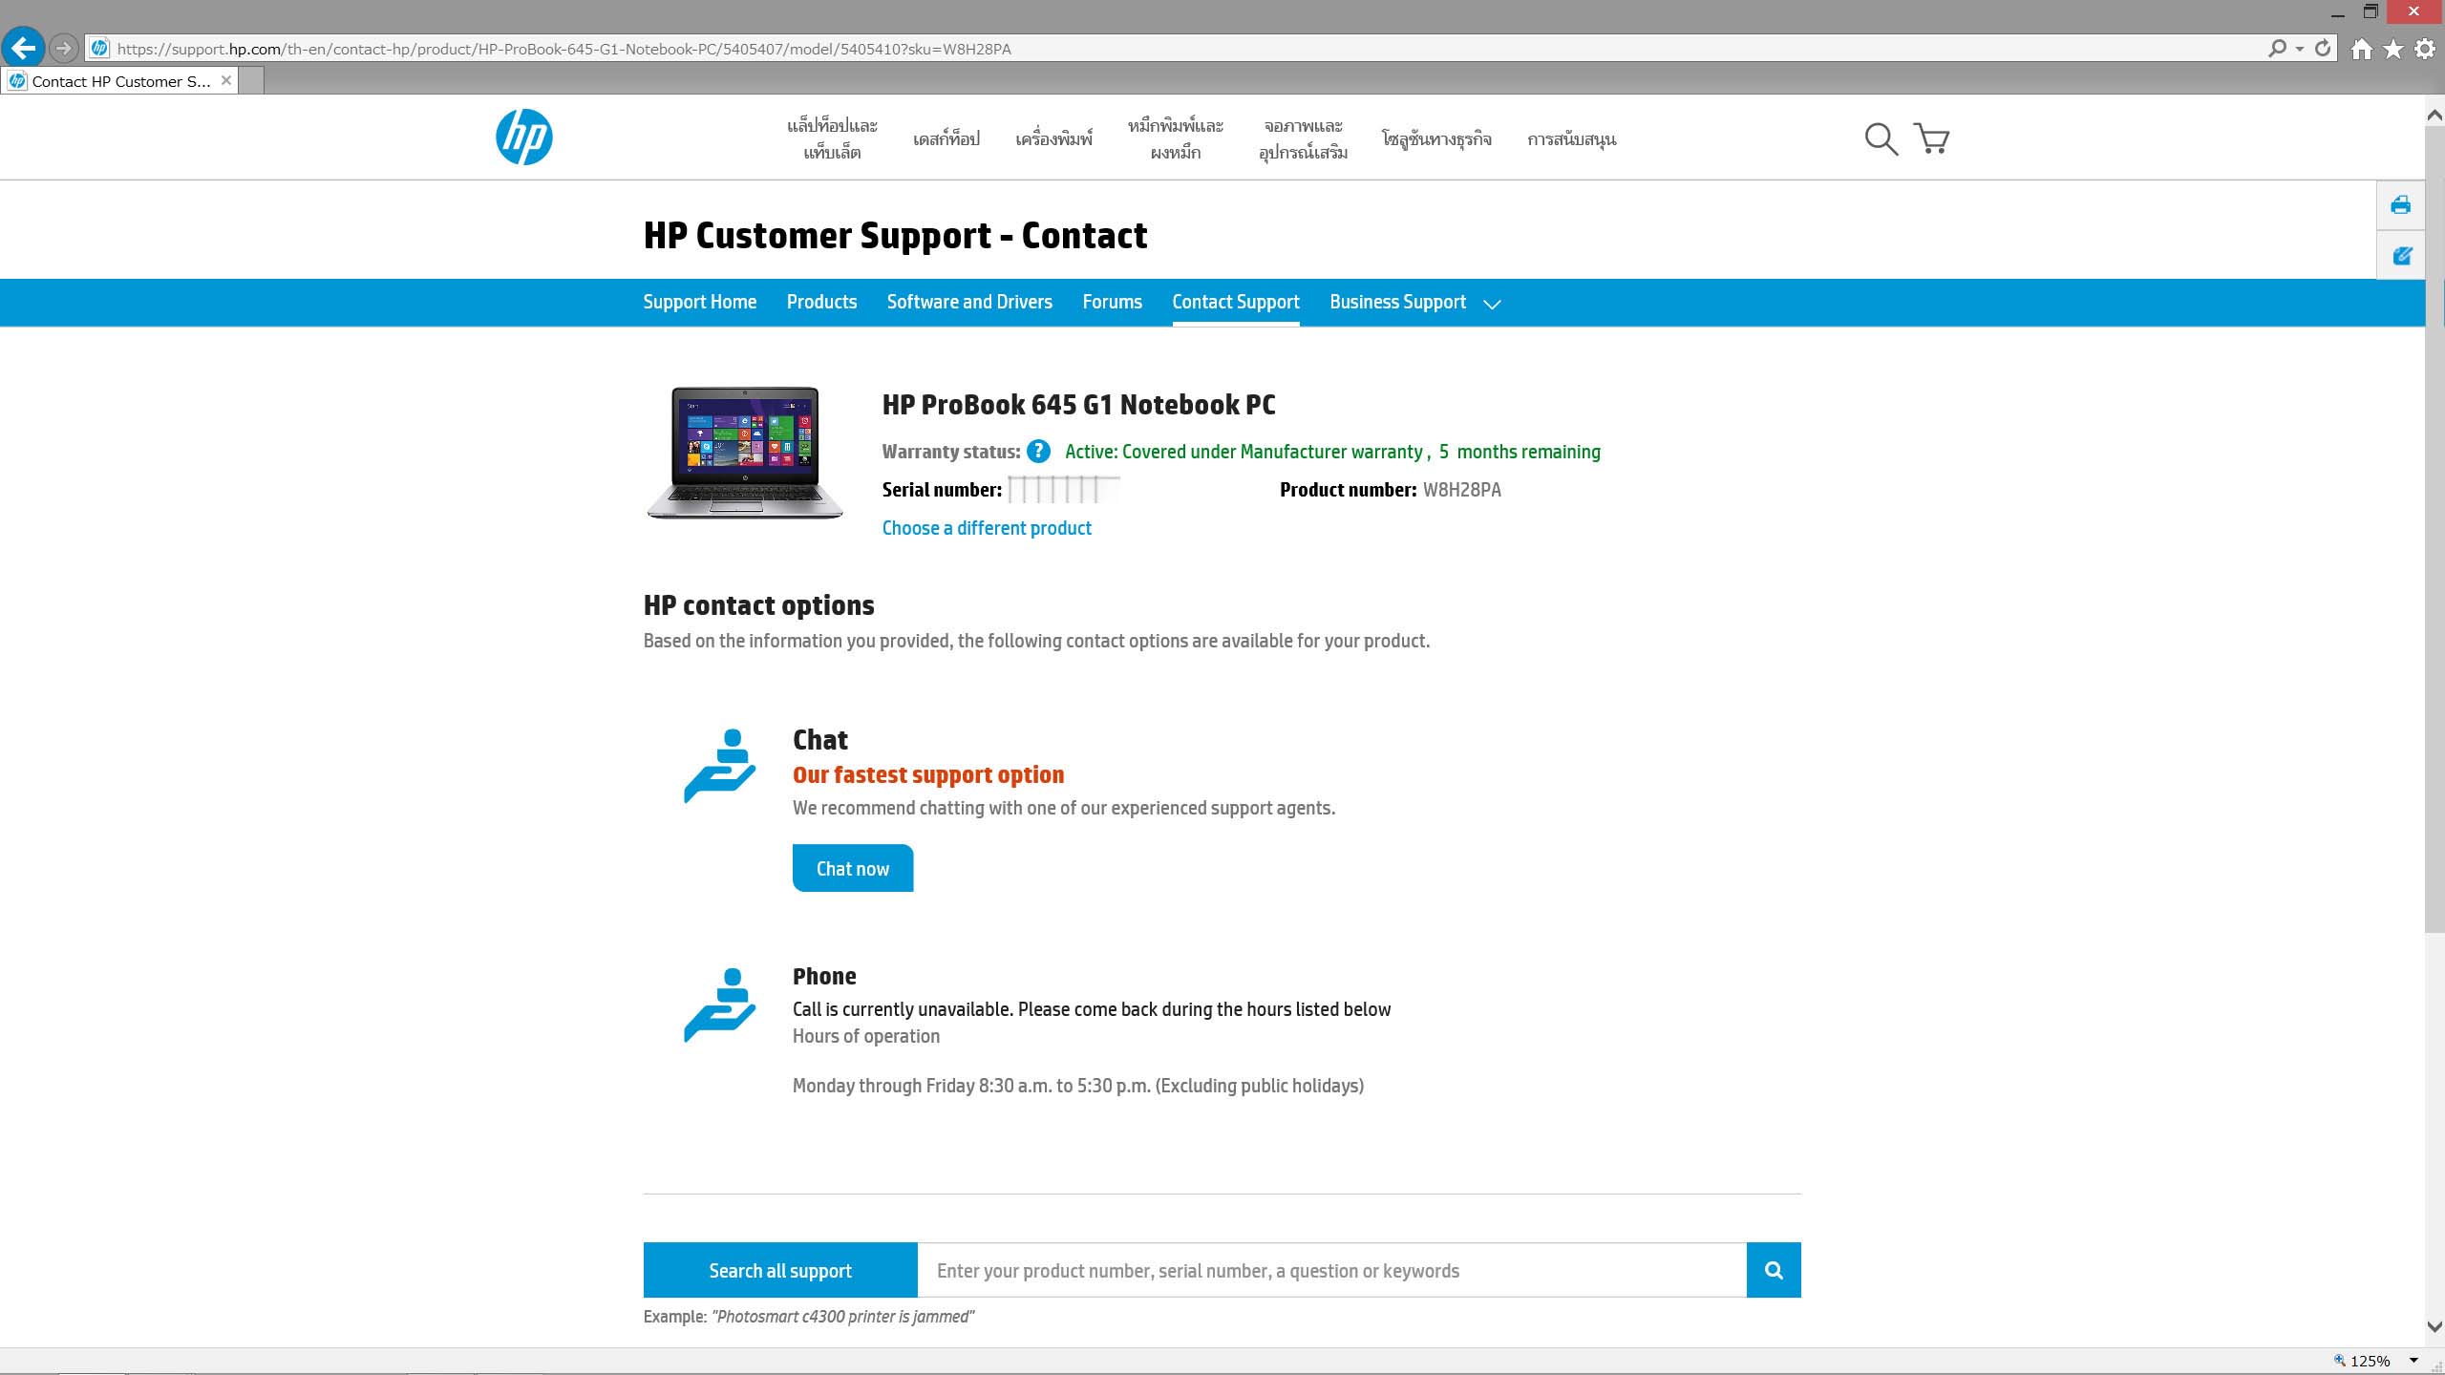Click the masked serial number field
This screenshot has height=1375, width=2445.
1063,489
